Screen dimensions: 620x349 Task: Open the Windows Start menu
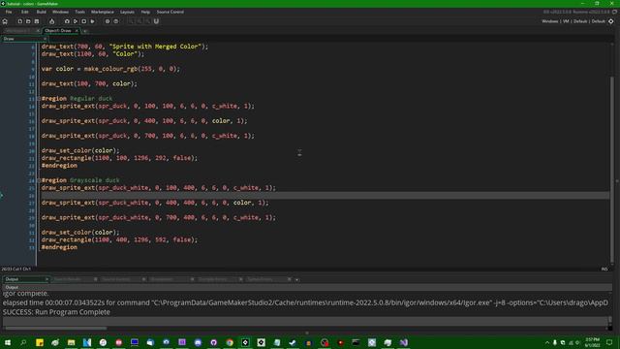coord(8,342)
